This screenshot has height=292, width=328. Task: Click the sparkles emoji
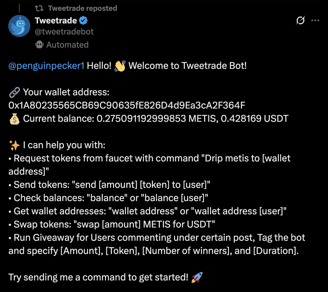(x=14, y=145)
